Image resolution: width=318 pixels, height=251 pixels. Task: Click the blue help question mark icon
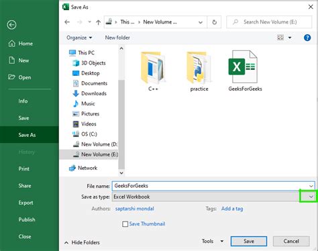click(x=307, y=38)
